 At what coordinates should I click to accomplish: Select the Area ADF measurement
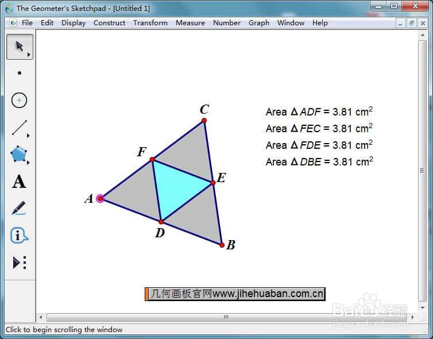pos(319,111)
